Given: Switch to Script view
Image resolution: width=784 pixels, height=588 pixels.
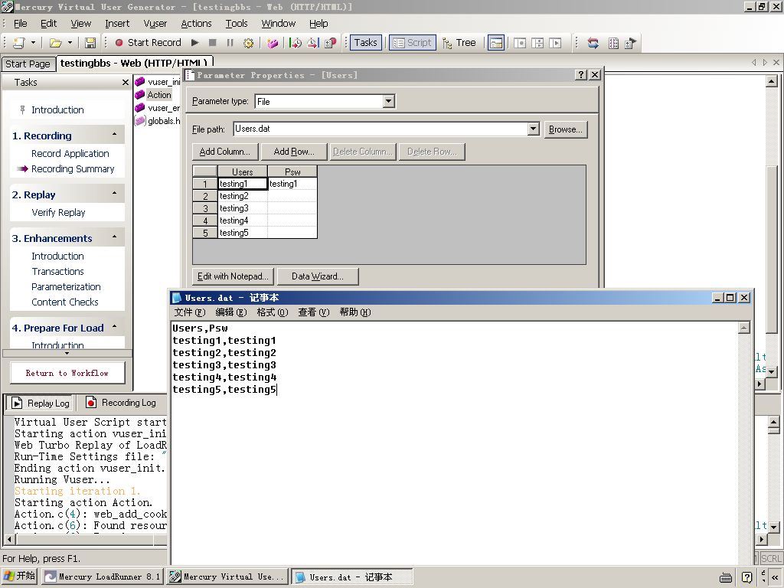Looking at the screenshot, I should [413, 43].
